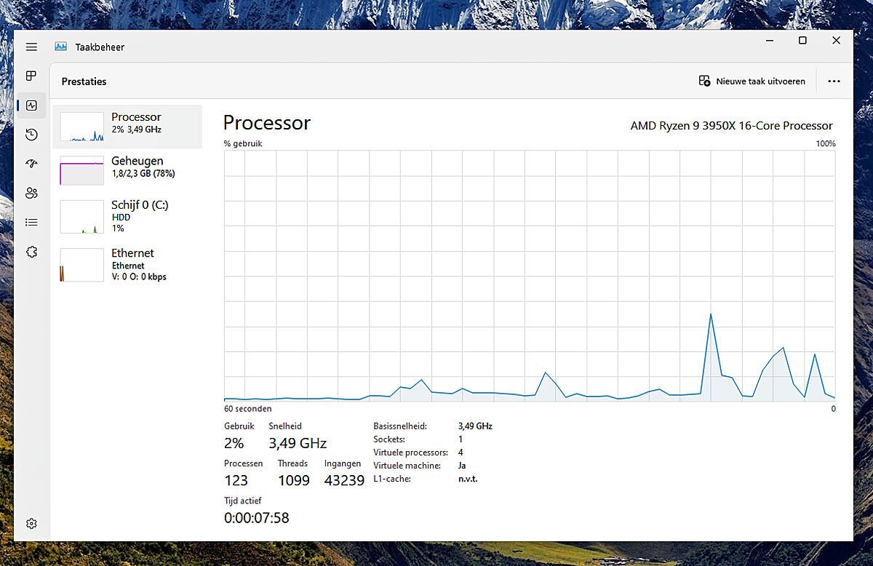Close the Taakbeheer window
Screen dimensions: 873x566
(836, 41)
